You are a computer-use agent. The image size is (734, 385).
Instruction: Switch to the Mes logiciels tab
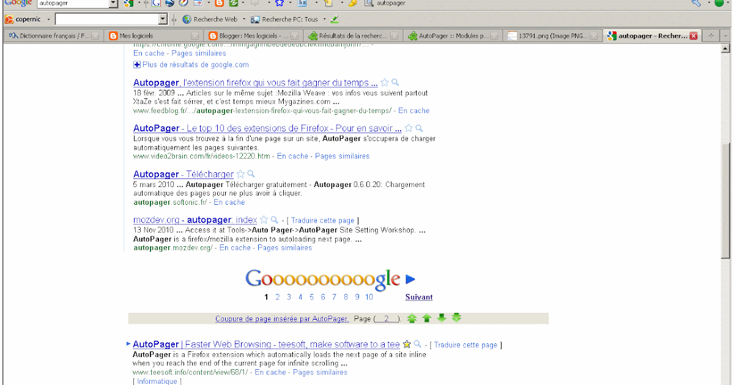tap(153, 36)
